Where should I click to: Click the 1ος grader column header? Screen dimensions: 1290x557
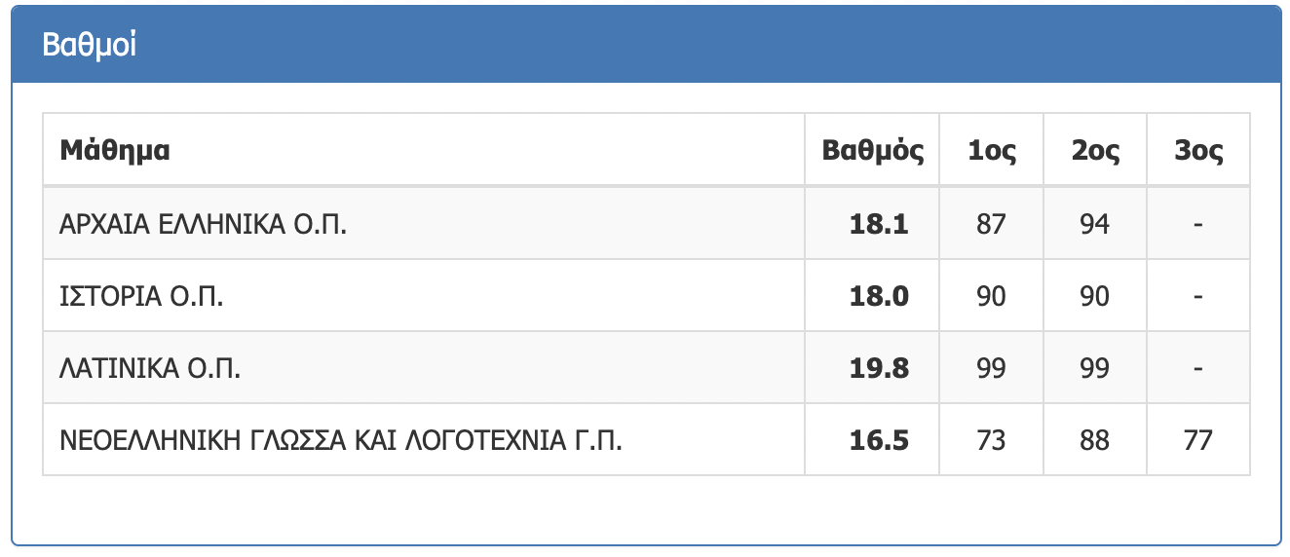(x=991, y=151)
